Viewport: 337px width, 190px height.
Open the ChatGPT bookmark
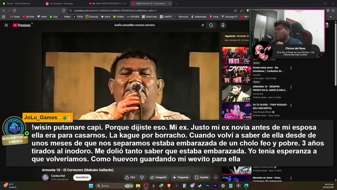166,17
